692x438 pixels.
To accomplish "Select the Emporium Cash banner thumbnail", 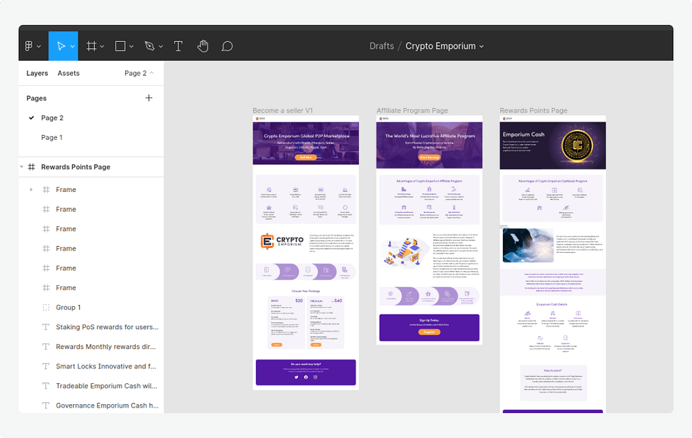I will click(552, 145).
